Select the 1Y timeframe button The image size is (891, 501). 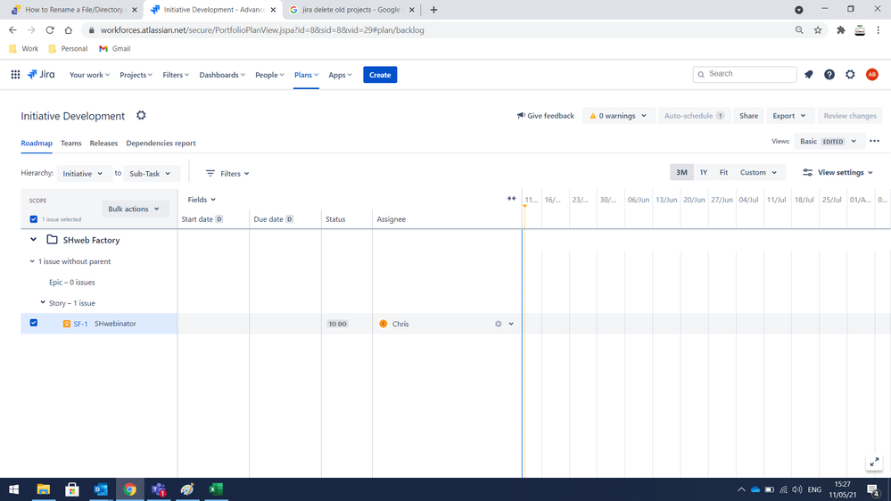[x=704, y=172]
